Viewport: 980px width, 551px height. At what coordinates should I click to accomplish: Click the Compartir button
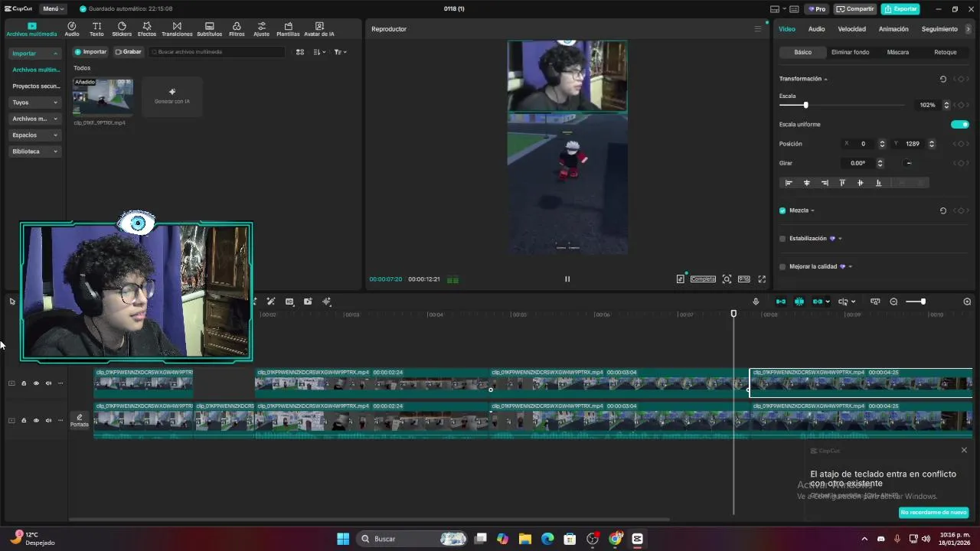tap(855, 9)
